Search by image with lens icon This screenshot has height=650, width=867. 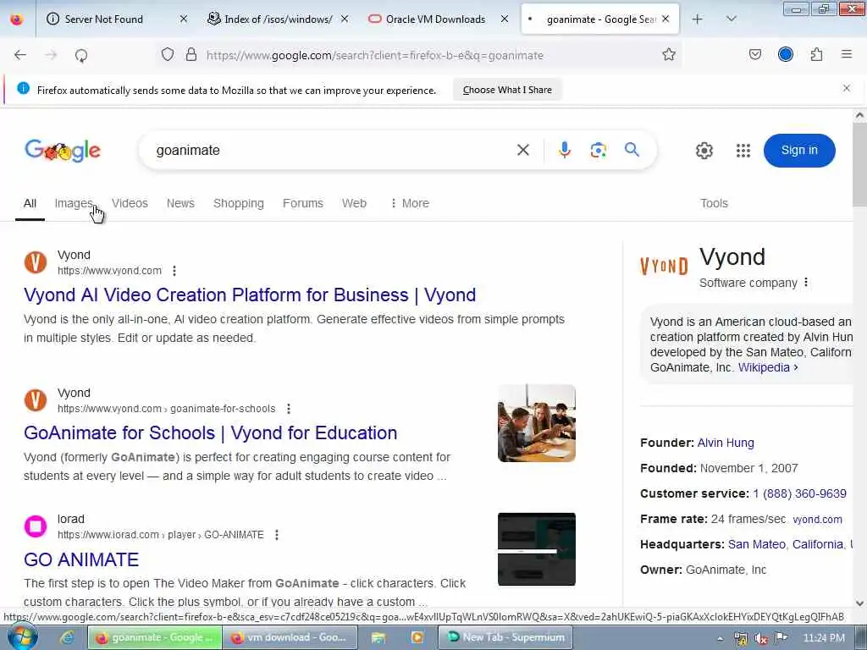click(598, 150)
